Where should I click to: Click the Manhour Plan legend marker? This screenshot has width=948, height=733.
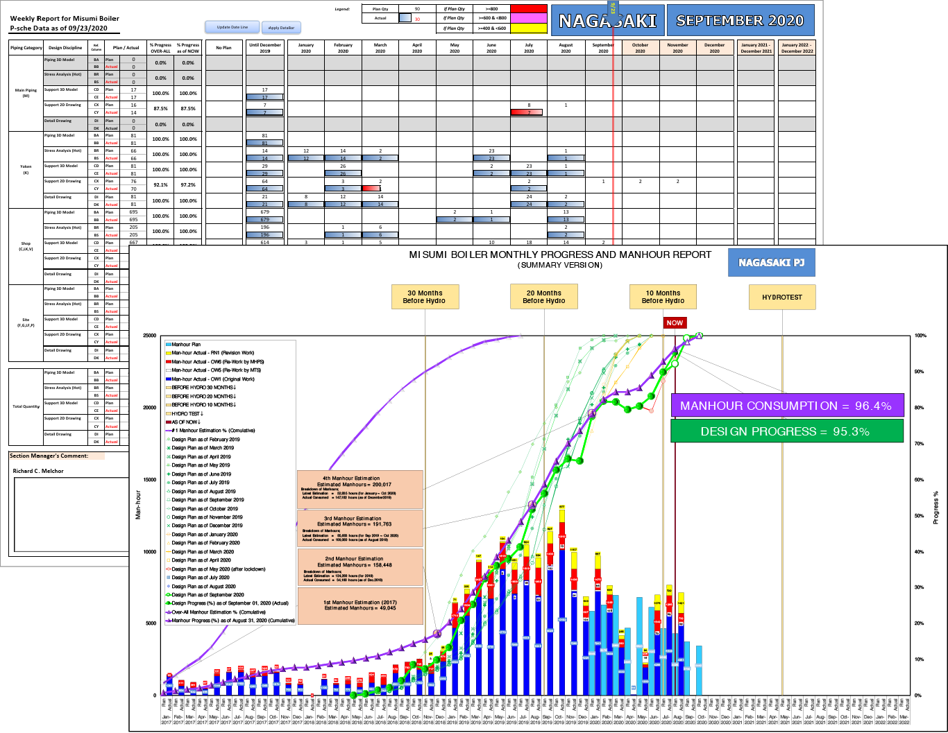(x=168, y=345)
